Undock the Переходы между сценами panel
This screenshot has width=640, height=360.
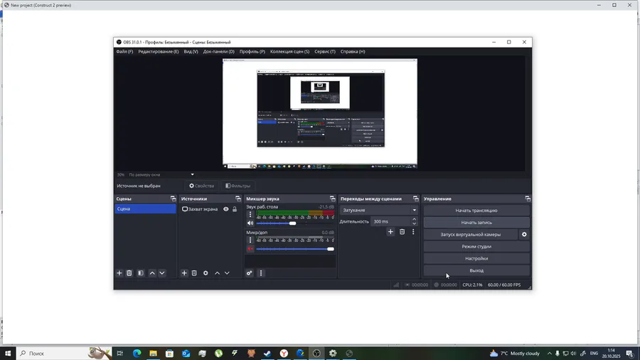(416, 198)
